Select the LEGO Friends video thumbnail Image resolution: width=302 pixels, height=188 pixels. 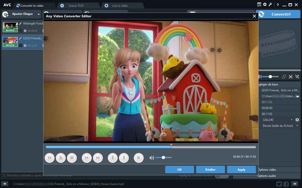[x=10, y=42]
